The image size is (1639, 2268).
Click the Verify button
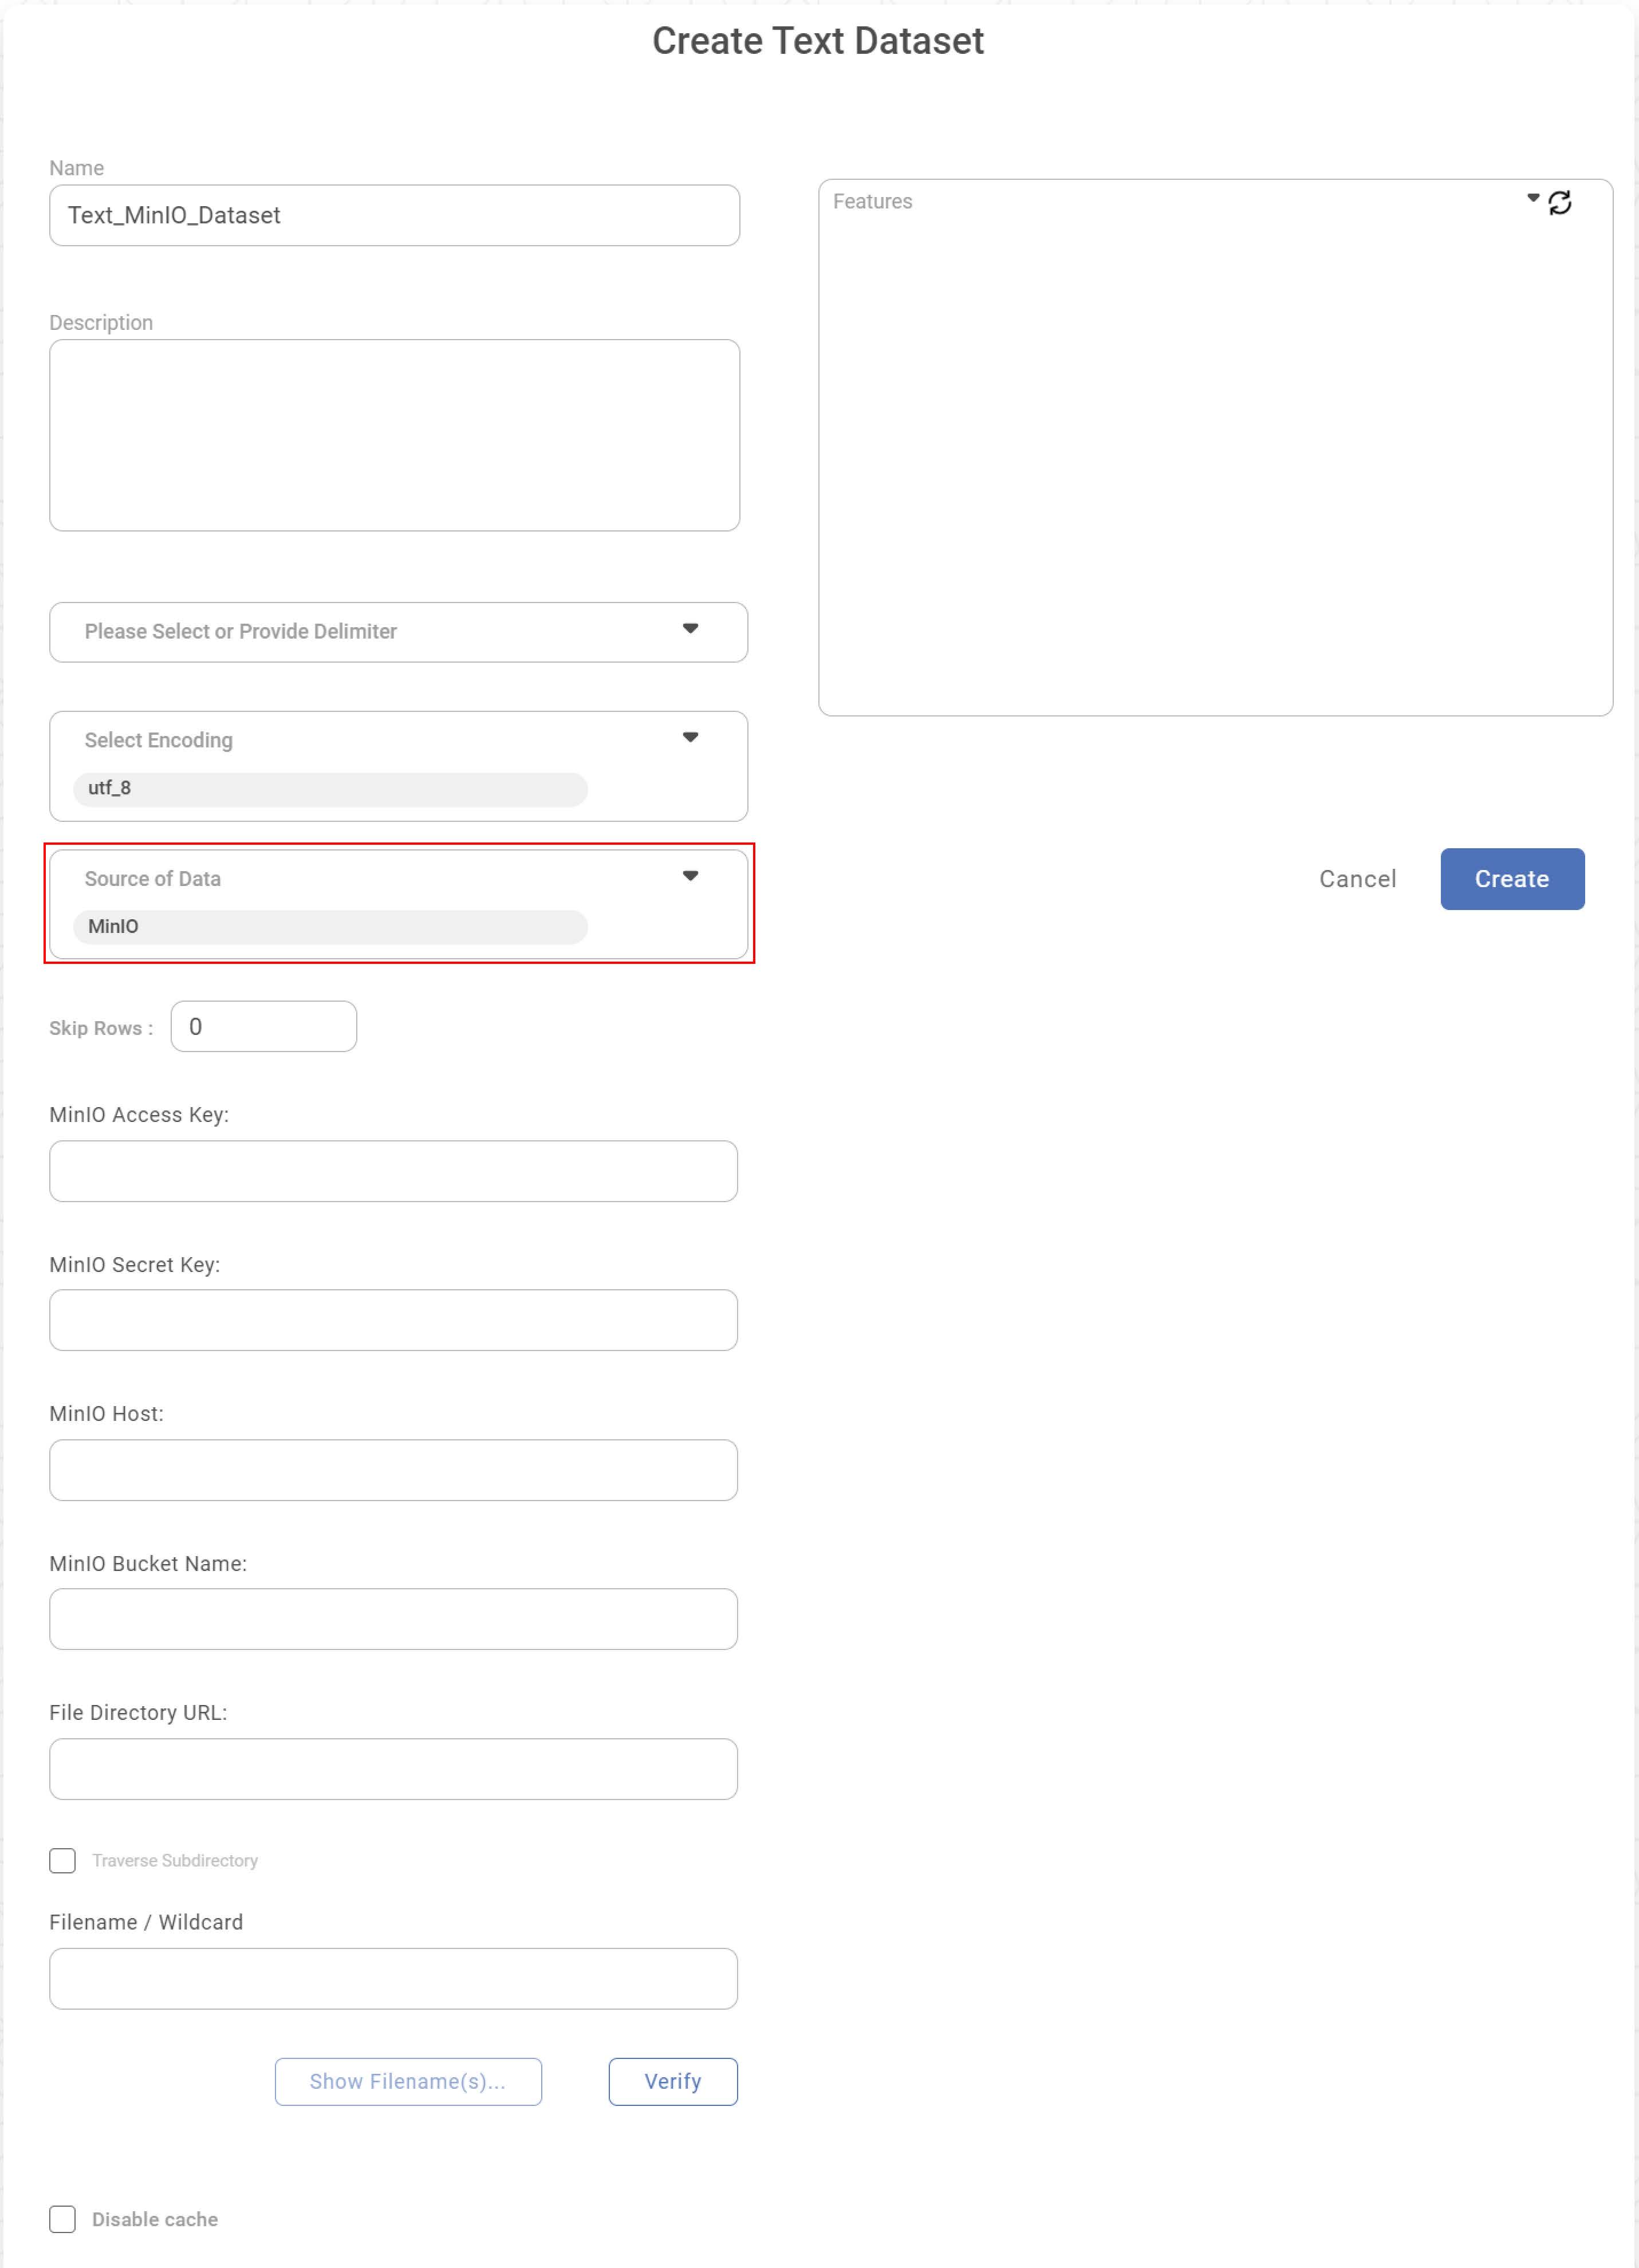[x=672, y=2081]
